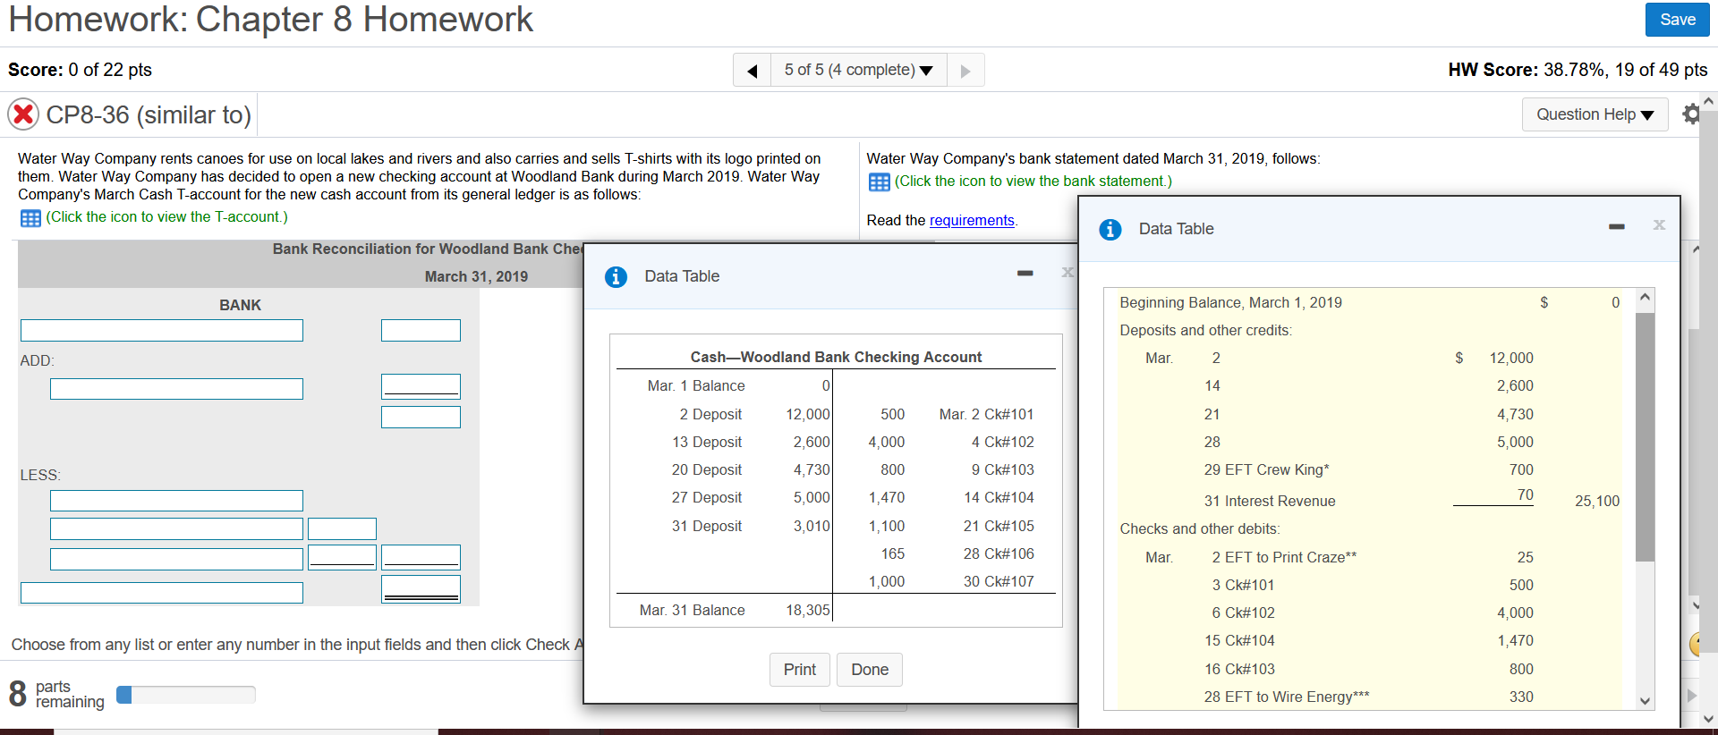Click '29 EFT Crew King*' row
The width and height of the screenshot is (1718, 735).
(1266, 470)
